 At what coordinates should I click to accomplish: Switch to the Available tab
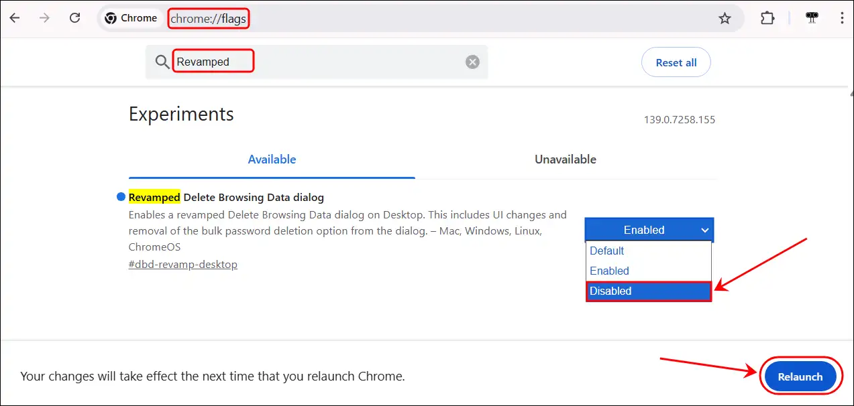pos(272,159)
